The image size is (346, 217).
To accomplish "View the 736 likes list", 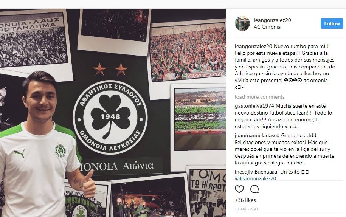I will click(245, 200).
